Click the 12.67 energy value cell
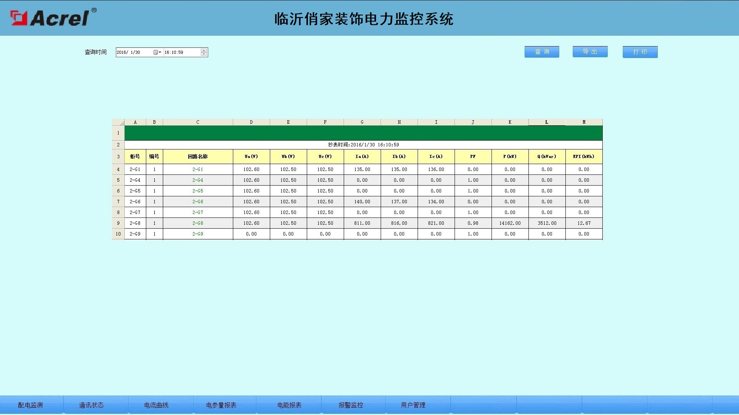Viewport: 739px width, 415px height. [584, 223]
